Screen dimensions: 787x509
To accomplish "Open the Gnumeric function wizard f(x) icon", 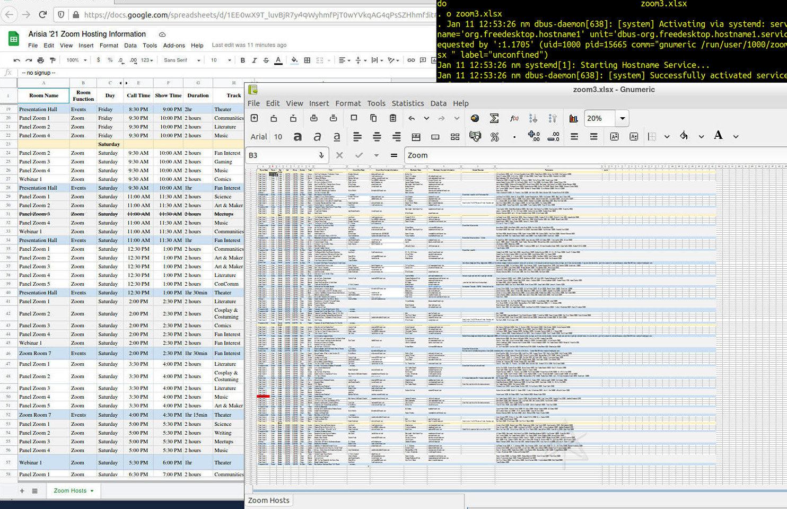I will [514, 118].
